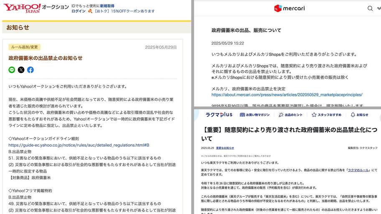The height and width of the screenshot is (214, 381).
Task: Open お買い物マガジン menu in Rakuma
Action: (255, 115)
